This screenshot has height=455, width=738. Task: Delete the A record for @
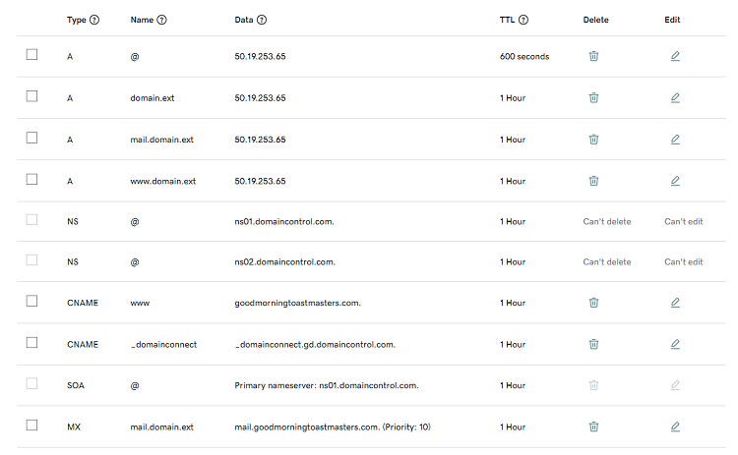pos(593,56)
